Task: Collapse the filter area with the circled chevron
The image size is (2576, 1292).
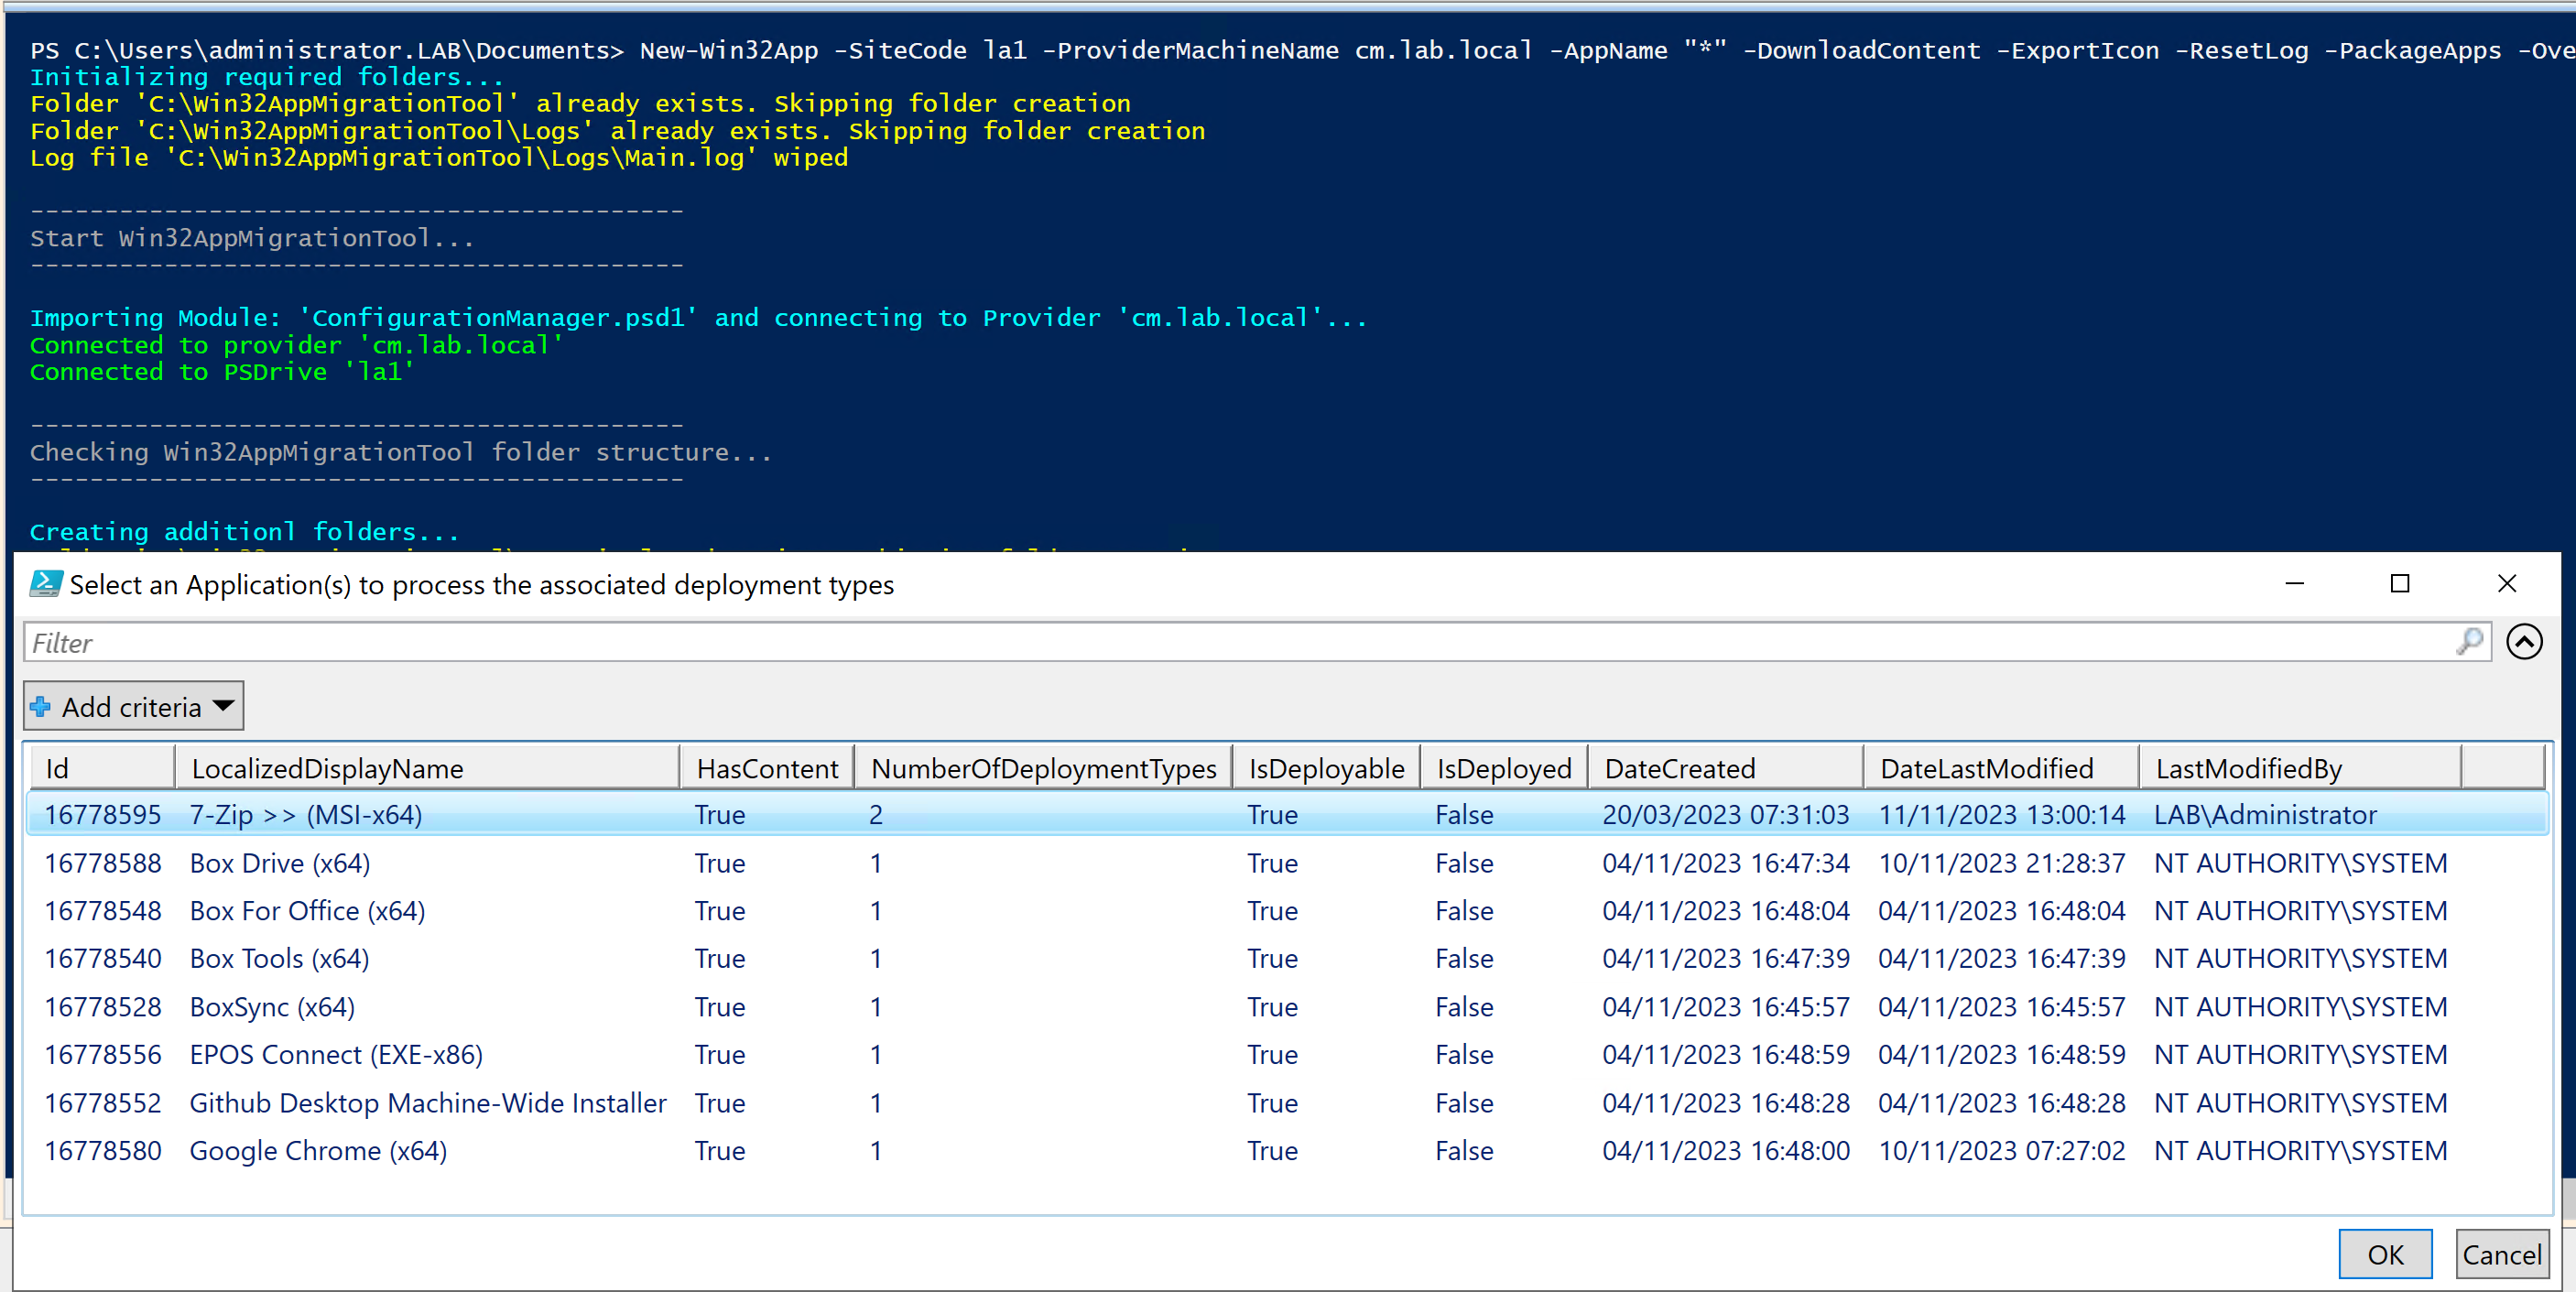Action: click(x=2525, y=642)
